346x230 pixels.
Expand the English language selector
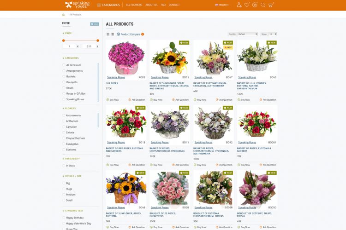click(x=223, y=5)
